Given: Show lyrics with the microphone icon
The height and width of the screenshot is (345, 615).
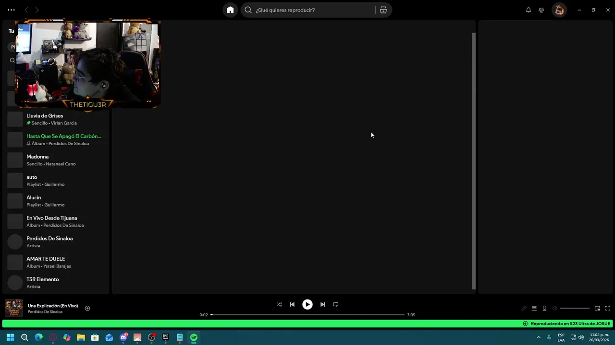Looking at the screenshot, I should pyautogui.click(x=524, y=309).
